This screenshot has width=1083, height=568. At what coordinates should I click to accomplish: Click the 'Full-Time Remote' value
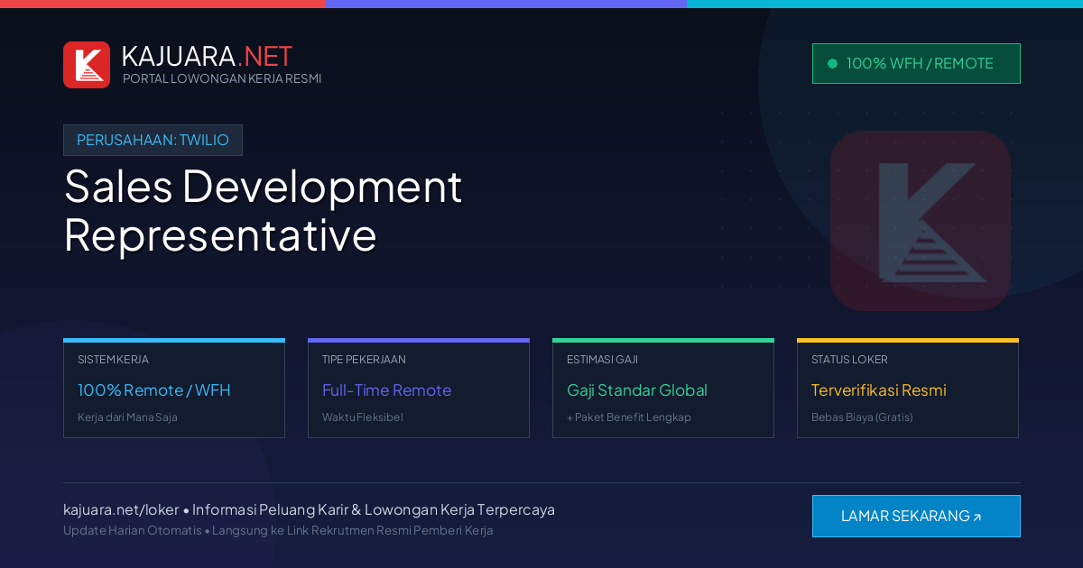click(386, 390)
